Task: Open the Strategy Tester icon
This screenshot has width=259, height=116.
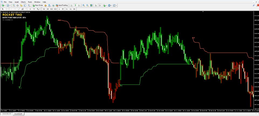Action: pyautogui.click(x=29, y=5)
